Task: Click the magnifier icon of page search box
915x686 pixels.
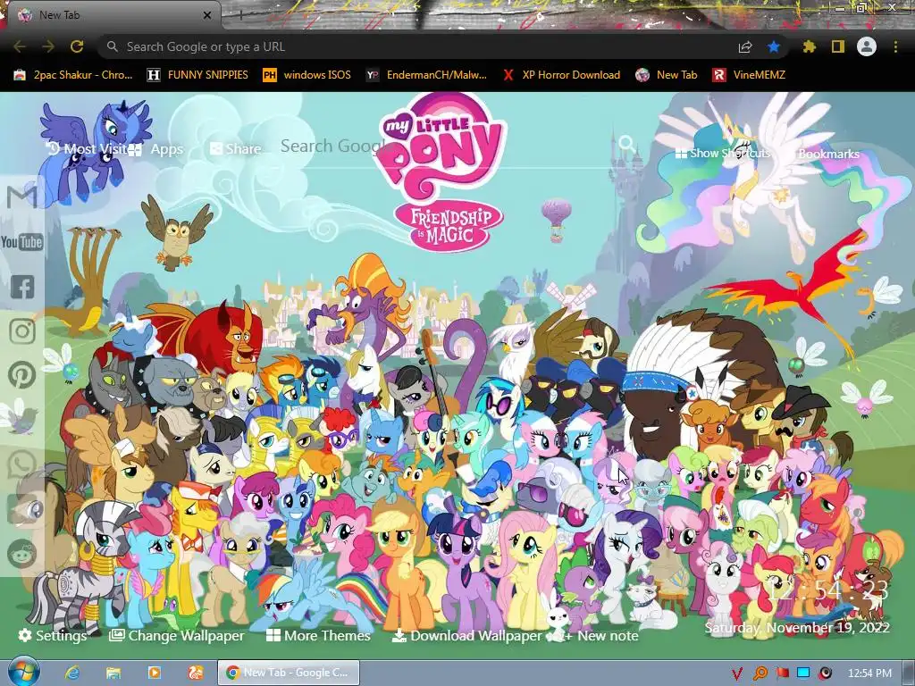Action: (x=626, y=143)
